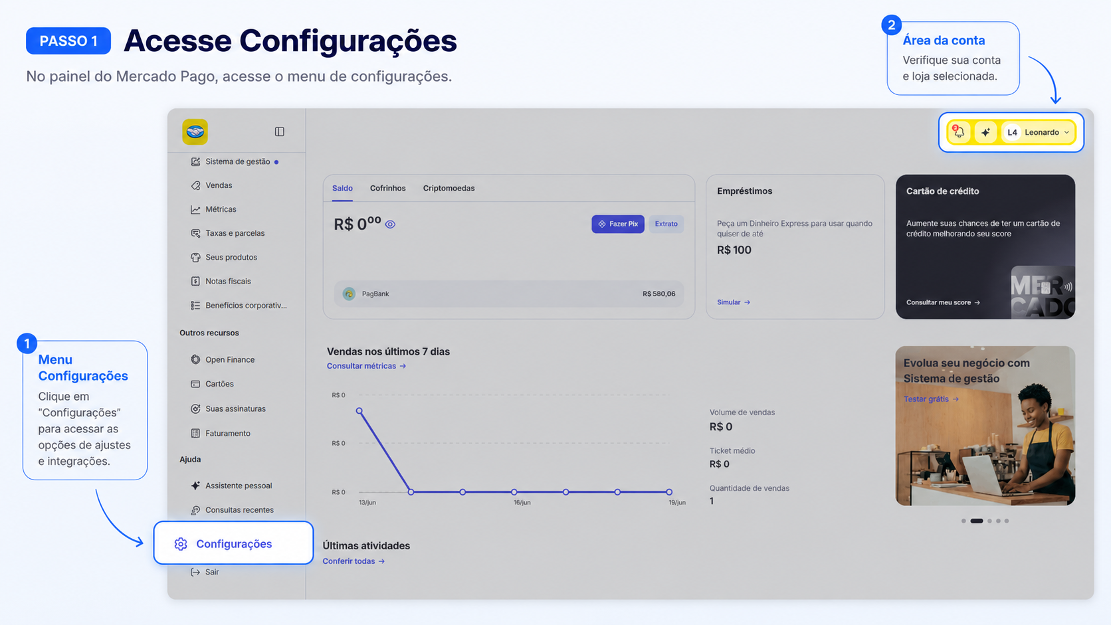Image resolution: width=1111 pixels, height=625 pixels.
Task: Collapse the sidebar with panel toggle icon
Action: (x=280, y=132)
